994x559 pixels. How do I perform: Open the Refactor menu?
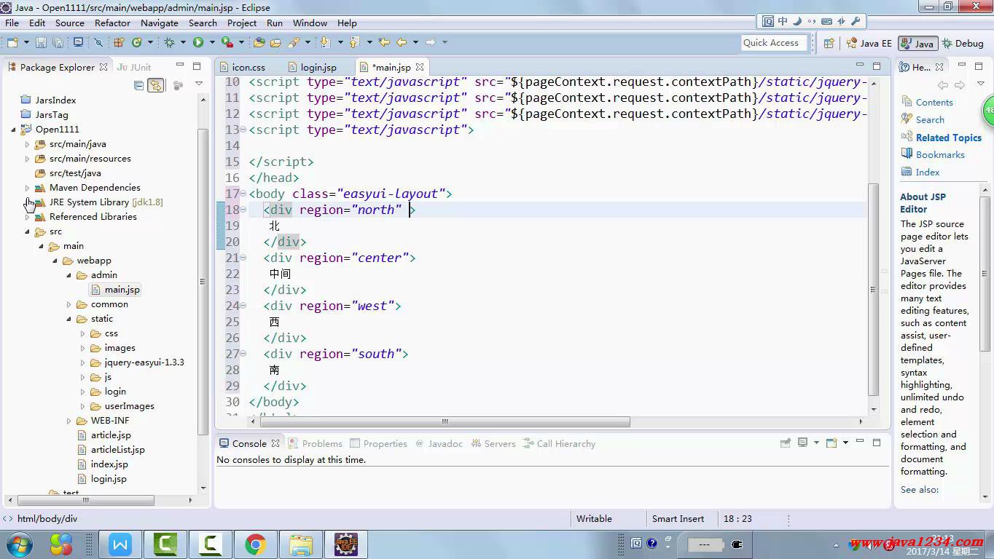pos(112,23)
